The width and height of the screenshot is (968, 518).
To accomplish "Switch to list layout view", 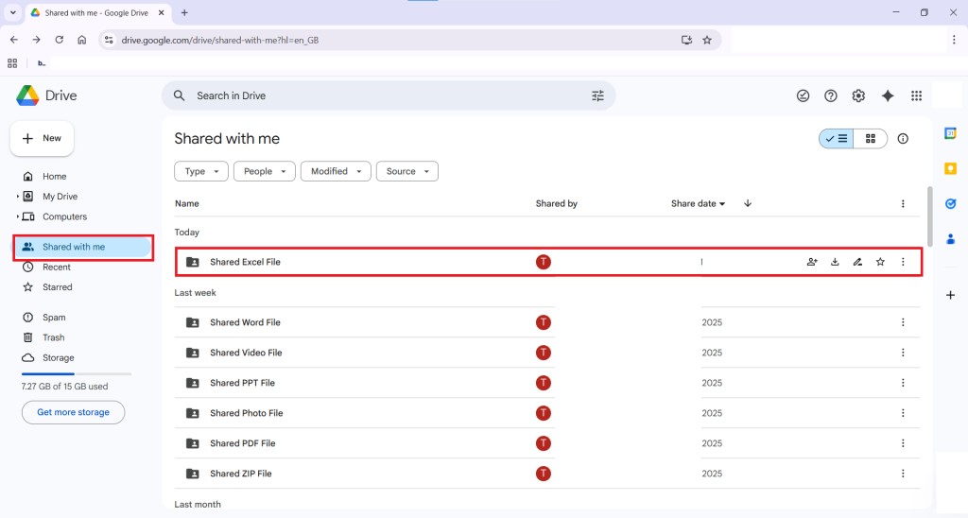I will point(837,139).
